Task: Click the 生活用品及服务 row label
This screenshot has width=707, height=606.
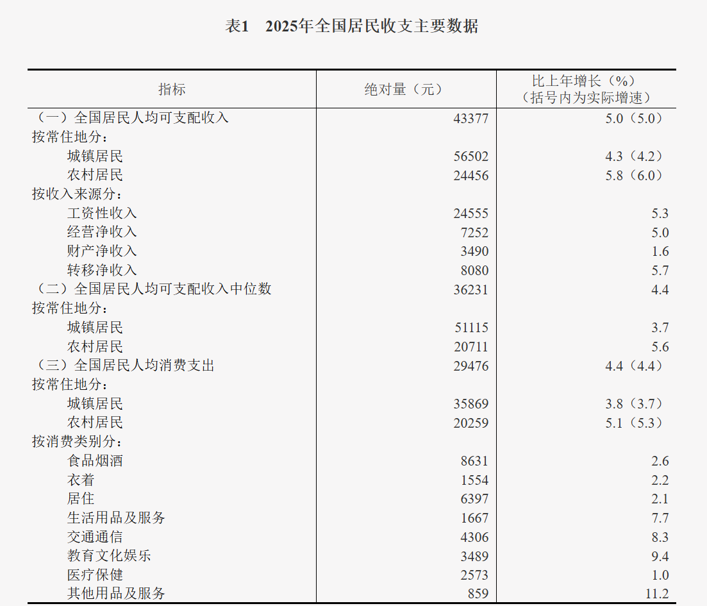Action: click(x=116, y=518)
